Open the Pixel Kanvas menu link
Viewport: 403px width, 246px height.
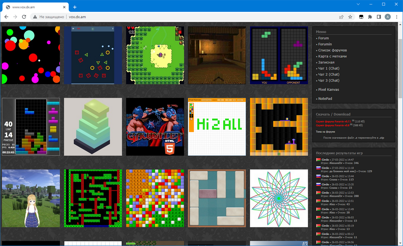(x=328, y=89)
